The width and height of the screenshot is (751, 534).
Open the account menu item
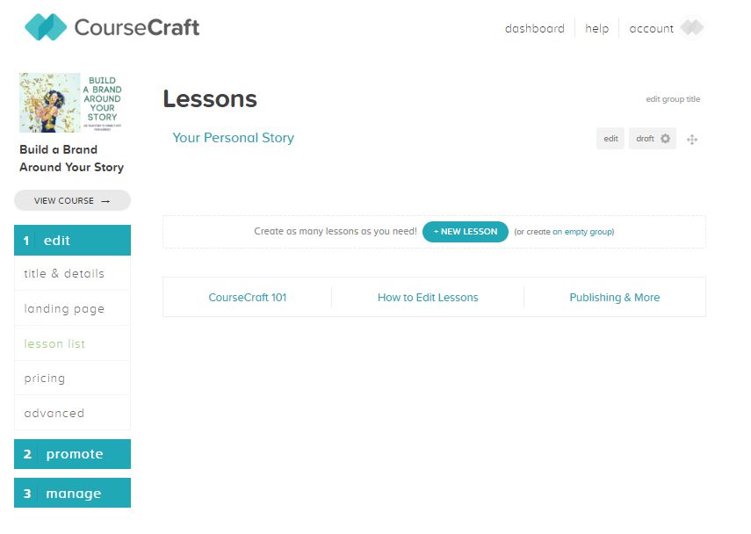652,29
